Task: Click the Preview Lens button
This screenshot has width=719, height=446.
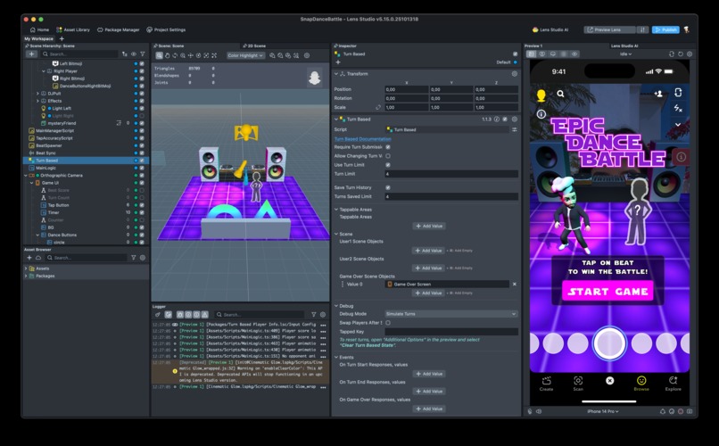Action: pyautogui.click(x=609, y=29)
